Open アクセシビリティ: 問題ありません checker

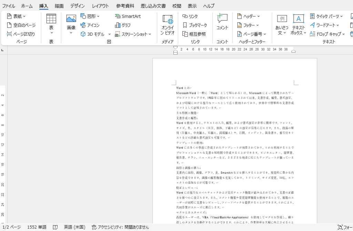point(120,227)
